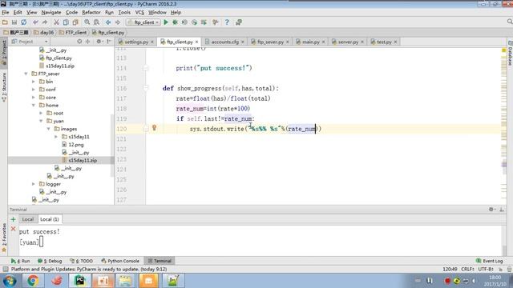Open the Python Console tool window
The image size is (513, 288).
coord(120,261)
